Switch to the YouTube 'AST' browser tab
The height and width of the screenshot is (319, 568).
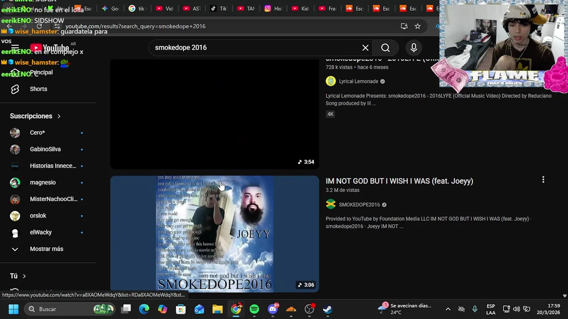(191, 8)
